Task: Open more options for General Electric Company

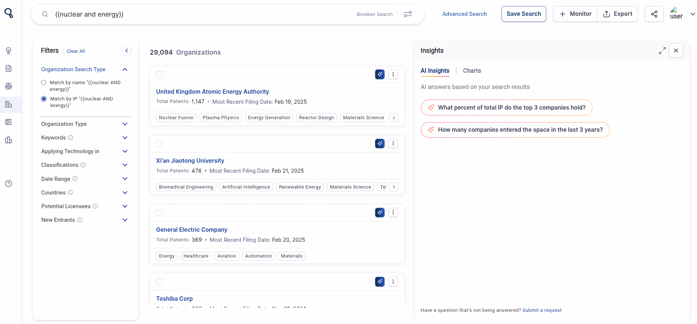Action: (393, 212)
